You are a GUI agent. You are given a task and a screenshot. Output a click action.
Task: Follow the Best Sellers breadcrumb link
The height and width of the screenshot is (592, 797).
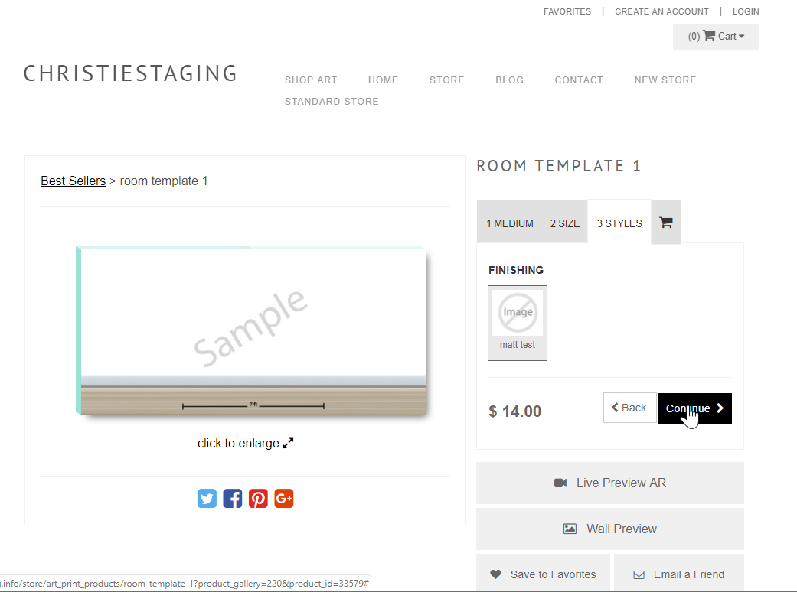click(x=73, y=181)
